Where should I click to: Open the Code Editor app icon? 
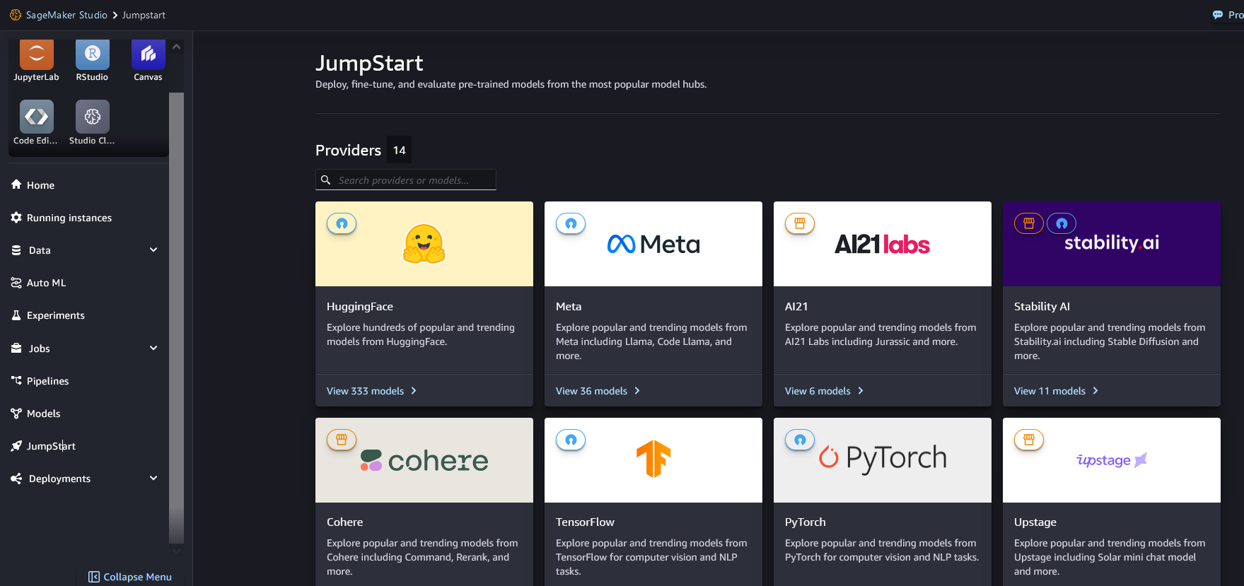point(37,117)
